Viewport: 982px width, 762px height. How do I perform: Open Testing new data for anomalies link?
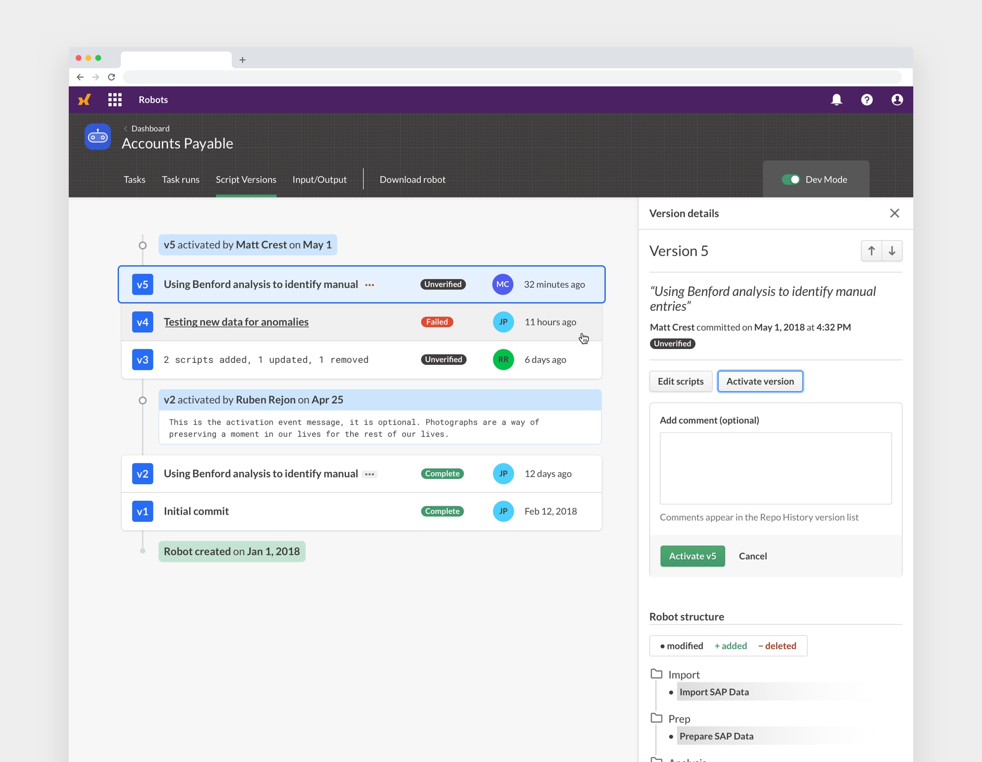(236, 322)
